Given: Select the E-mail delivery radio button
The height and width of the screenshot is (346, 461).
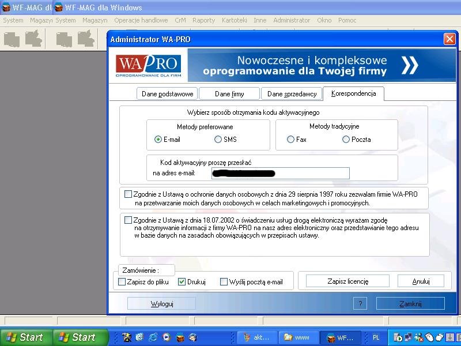Looking at the screenshot, I should click(x=158, y=140).
